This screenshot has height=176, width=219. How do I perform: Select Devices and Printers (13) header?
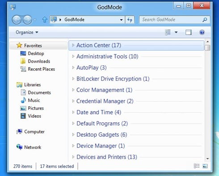[x=107, y=157]
